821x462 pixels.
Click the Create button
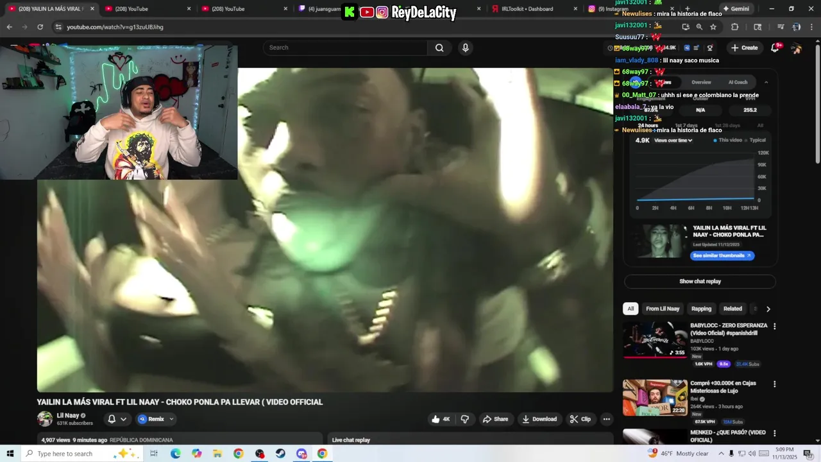pyautogui.click(x=744, y=47)
